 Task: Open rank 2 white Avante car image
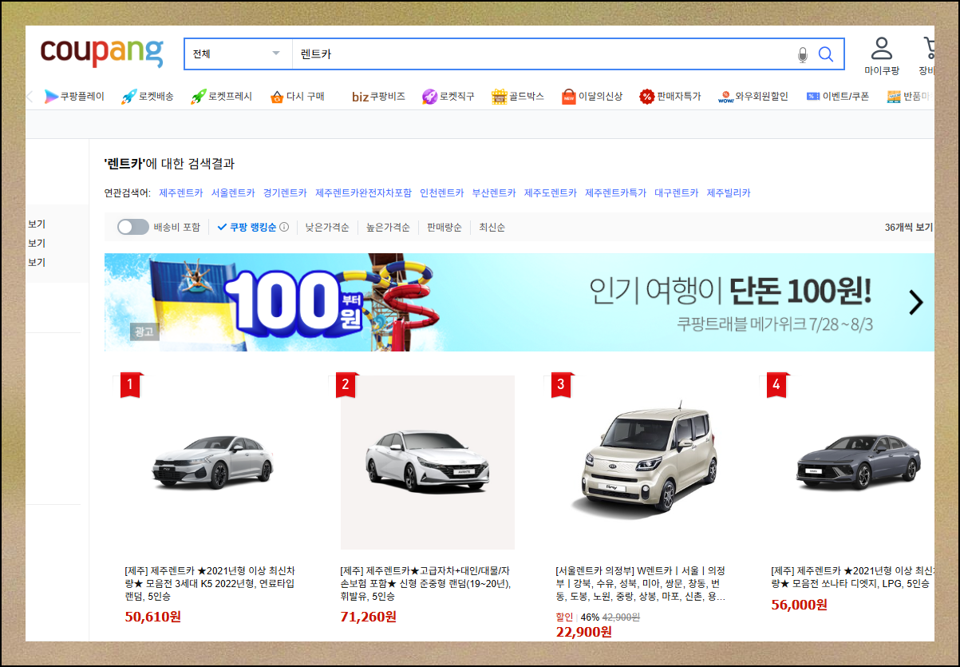click(428, 463)
